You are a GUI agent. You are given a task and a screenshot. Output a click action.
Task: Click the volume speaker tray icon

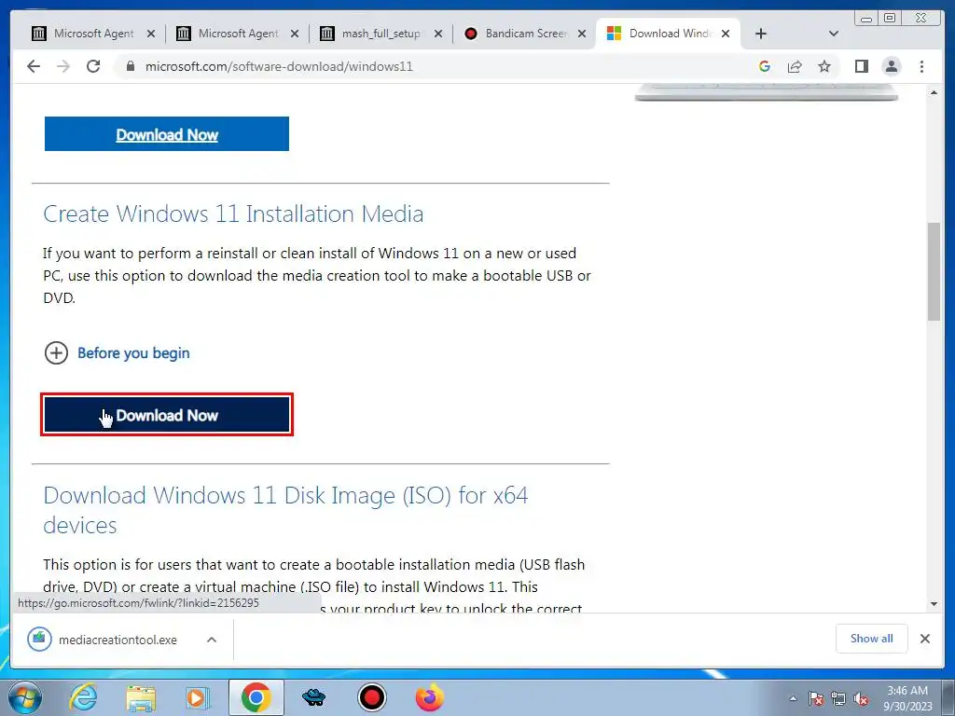tap(861, 699)
